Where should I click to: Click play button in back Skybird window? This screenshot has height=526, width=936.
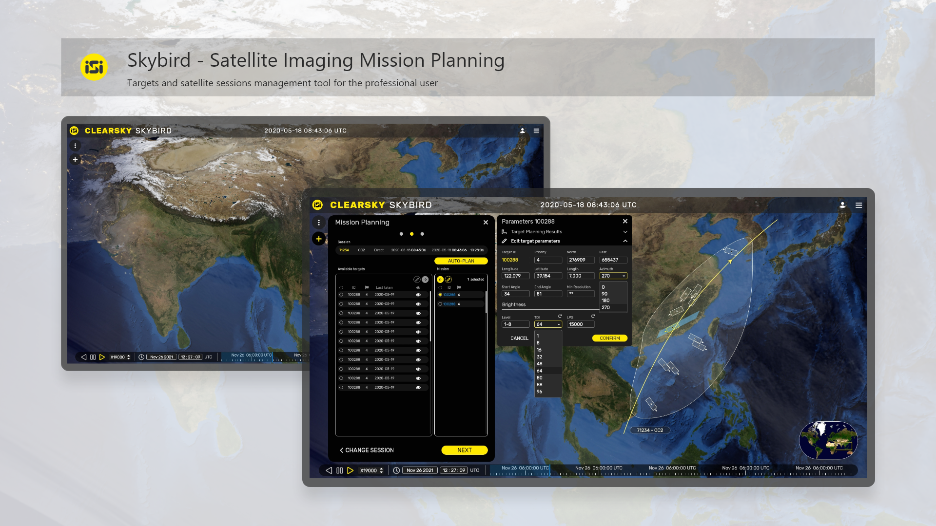click(x=102, y=357)
